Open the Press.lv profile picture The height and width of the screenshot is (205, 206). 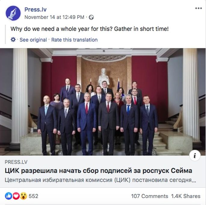point(13,13)
